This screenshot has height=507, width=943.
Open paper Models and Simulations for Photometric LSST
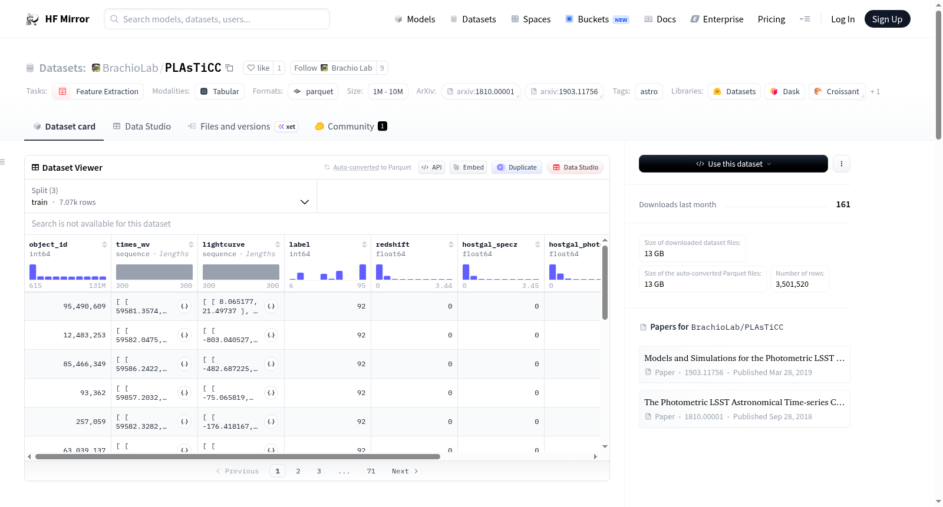tap(744, 364)
